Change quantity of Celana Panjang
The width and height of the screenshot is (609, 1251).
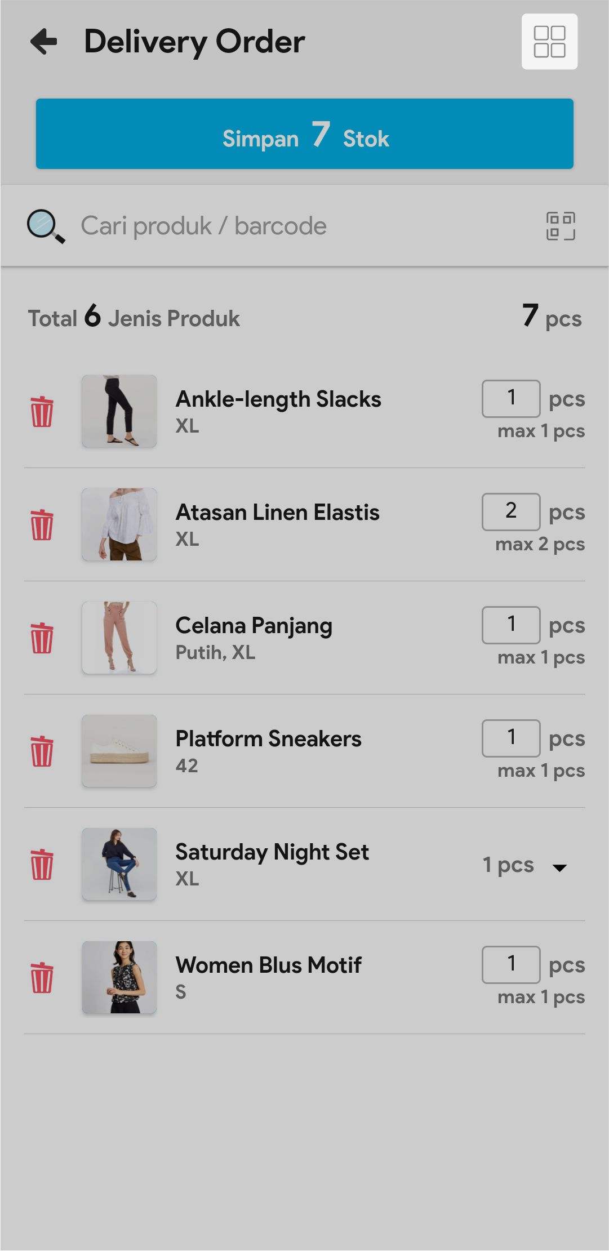click(511, 625)
